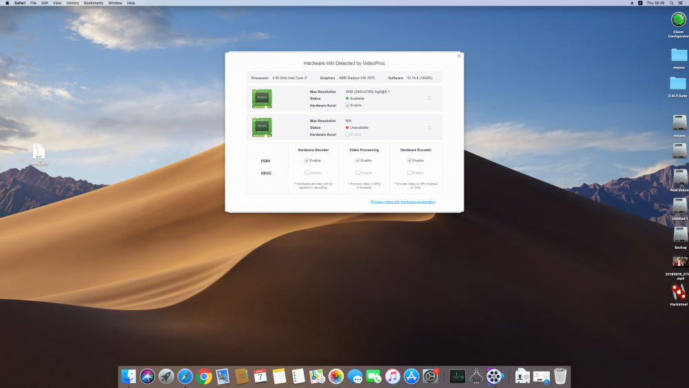
Task: Toggle HEVC Hardware Decoder Enable checkbox
Action: pos(307,173)
